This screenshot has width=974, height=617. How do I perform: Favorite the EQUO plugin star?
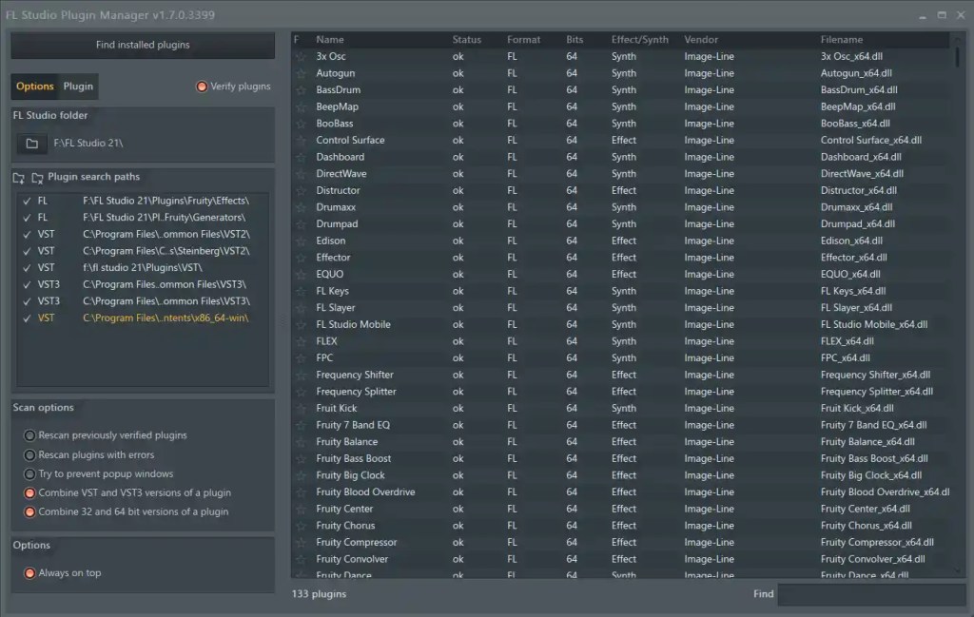[x=302, y=275]
